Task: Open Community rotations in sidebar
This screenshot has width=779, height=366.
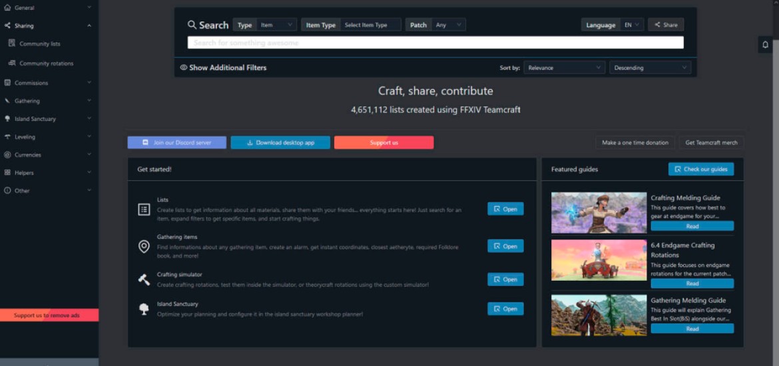Action: tap(46, 63)
